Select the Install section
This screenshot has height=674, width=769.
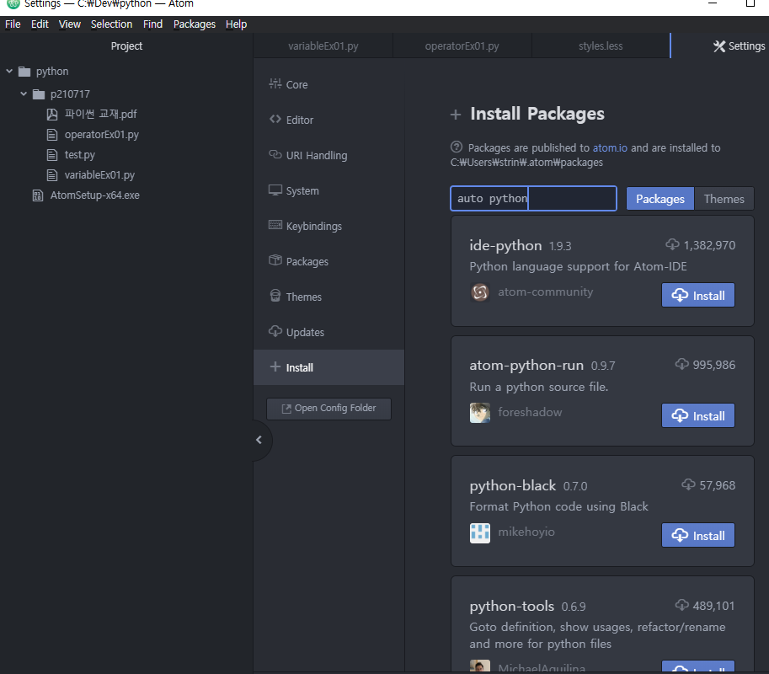[328, 367]
